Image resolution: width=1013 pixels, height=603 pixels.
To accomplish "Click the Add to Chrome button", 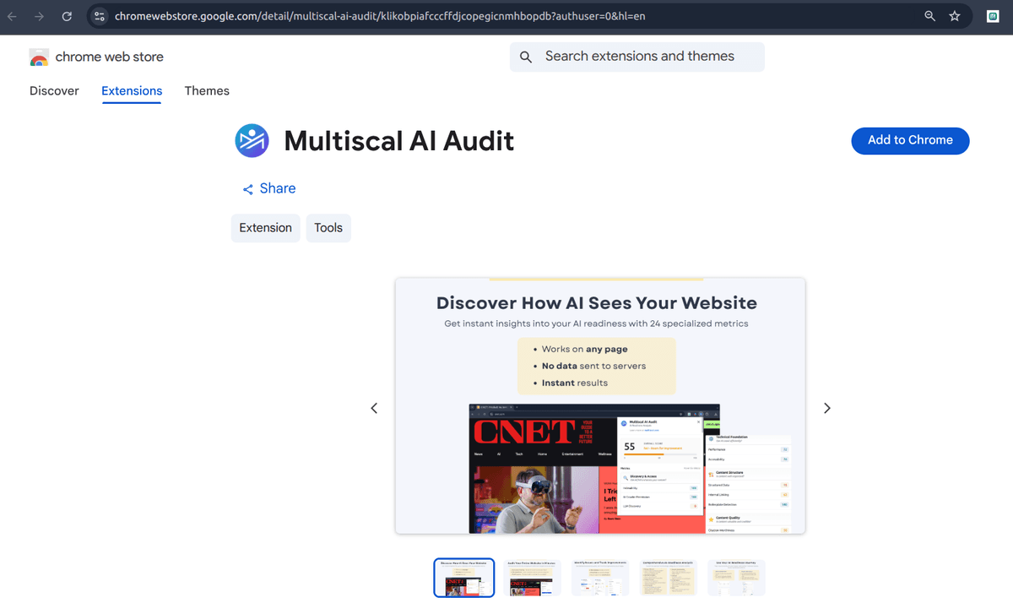I will [x=910, y=140].
